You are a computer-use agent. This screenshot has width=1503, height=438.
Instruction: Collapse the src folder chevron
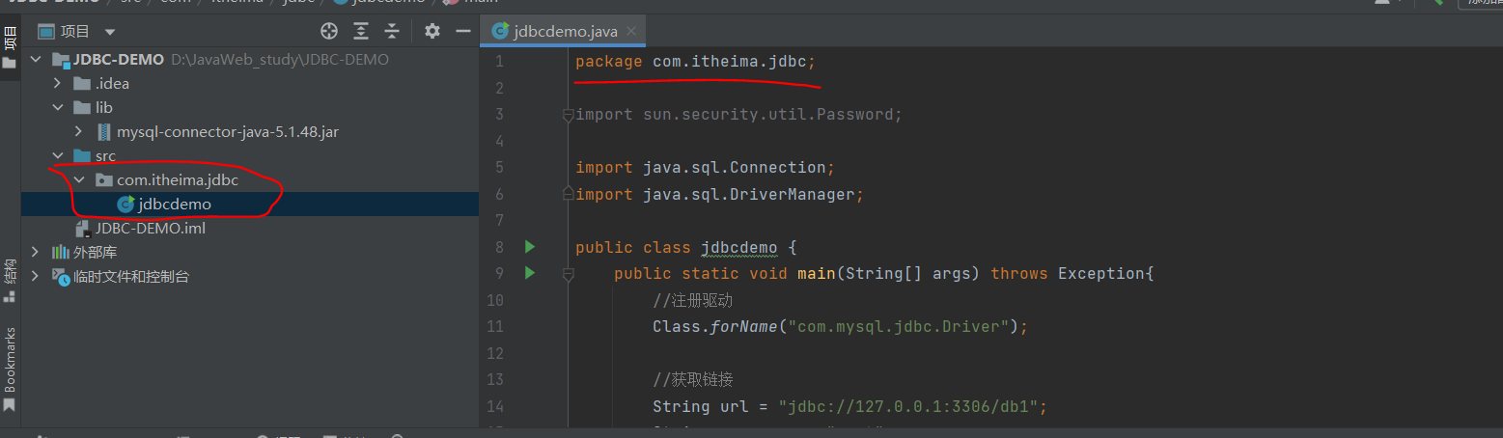pos(58,156)
